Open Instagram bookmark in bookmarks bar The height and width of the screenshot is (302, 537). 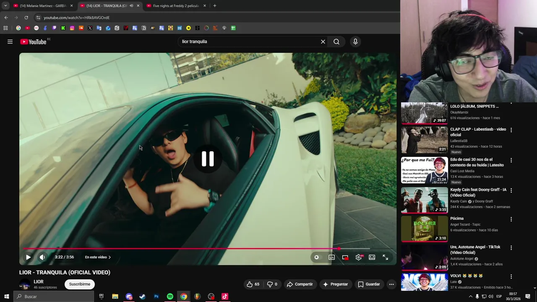tap(72, 28)
